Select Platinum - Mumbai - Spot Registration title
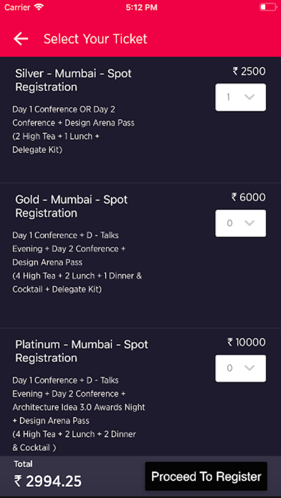Viewport: 281px width, 498px height. tap(82, 351)
